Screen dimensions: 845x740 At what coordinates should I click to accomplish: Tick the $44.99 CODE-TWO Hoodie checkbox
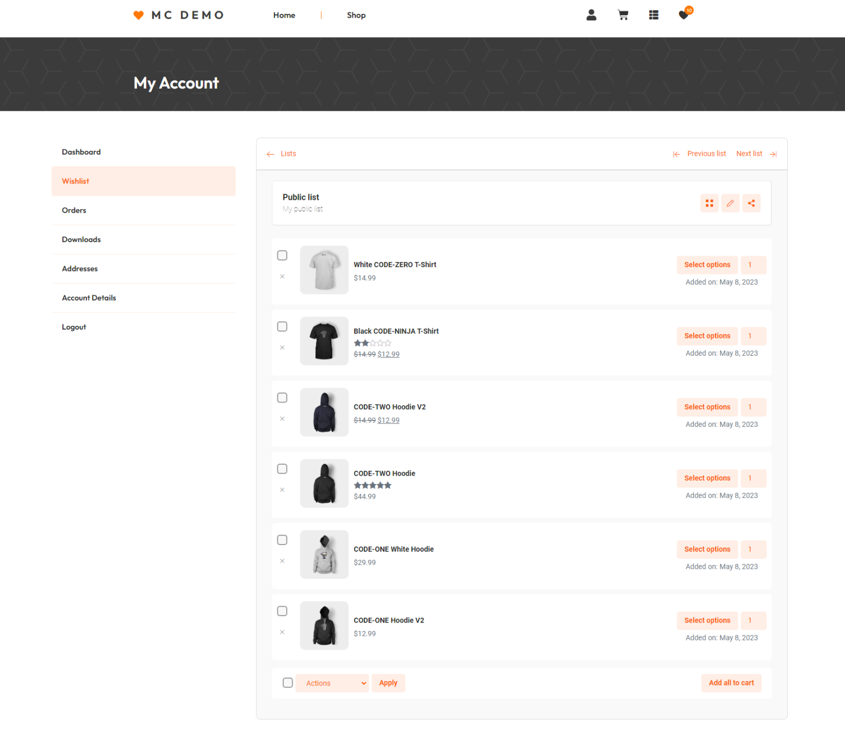click(x=282, y=469)
